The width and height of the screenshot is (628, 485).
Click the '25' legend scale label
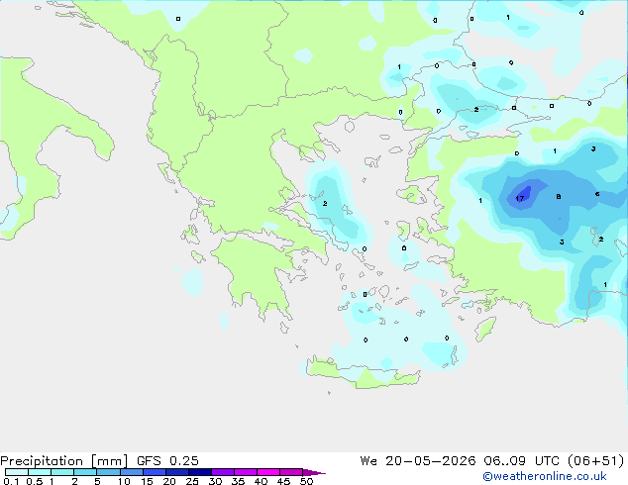[192, 481]
